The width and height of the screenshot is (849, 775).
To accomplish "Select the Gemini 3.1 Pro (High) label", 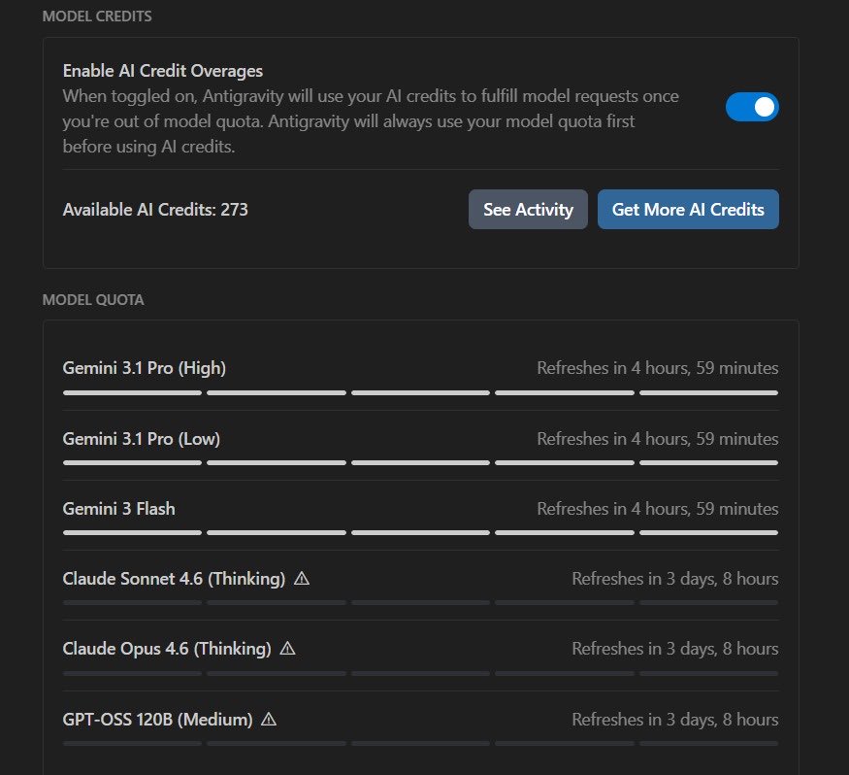I will click(144, 368).
